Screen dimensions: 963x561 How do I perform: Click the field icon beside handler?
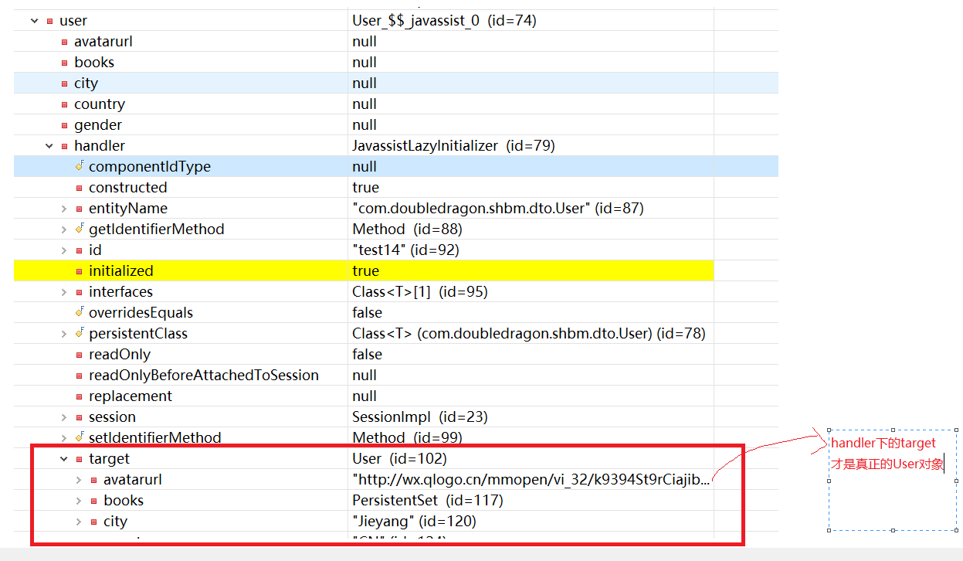point(65,146)
